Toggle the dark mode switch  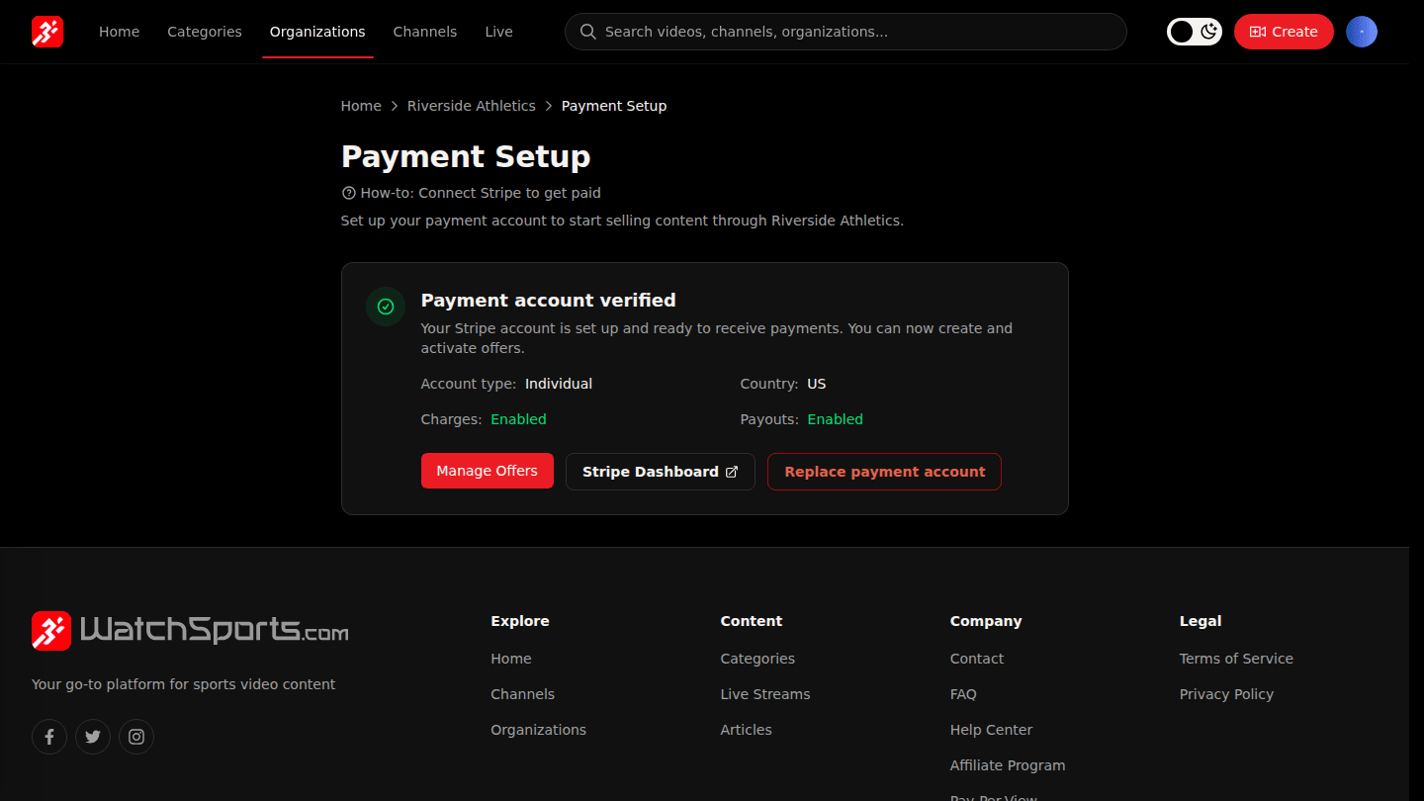tap(1195, 32)
